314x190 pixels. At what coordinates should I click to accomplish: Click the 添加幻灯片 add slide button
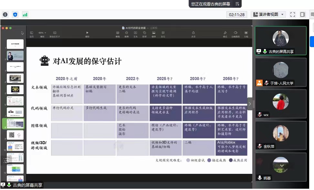click(x=55, y=33)
